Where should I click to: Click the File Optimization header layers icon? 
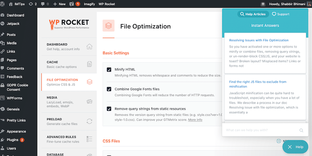pos(109,25)
